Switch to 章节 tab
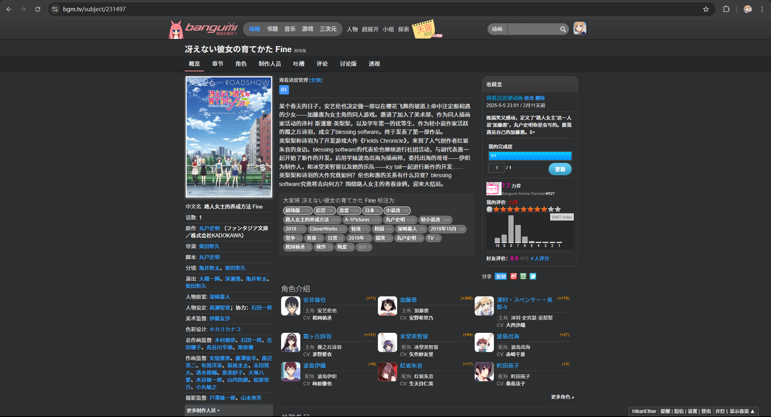Screen dimensions: 771x417 point(218,64)
